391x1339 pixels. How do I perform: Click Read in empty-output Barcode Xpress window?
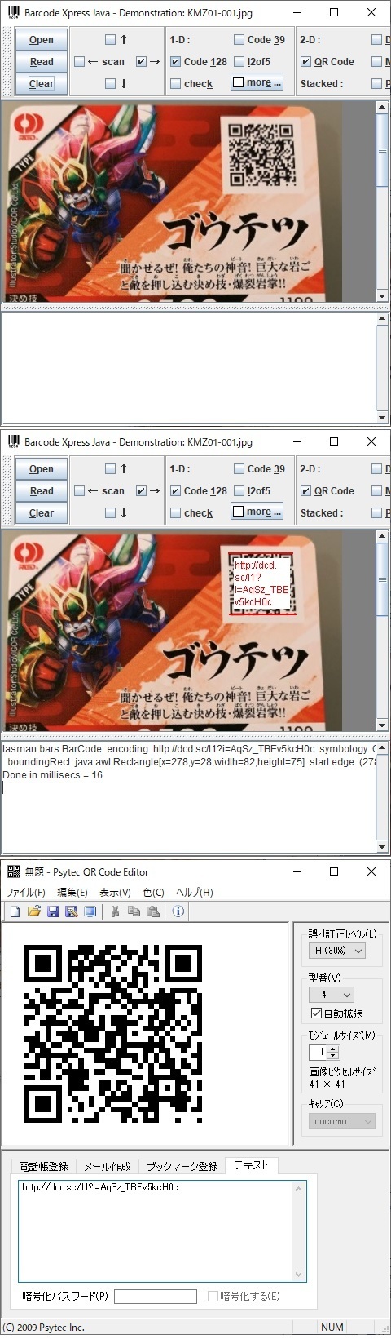click(42, 61)
